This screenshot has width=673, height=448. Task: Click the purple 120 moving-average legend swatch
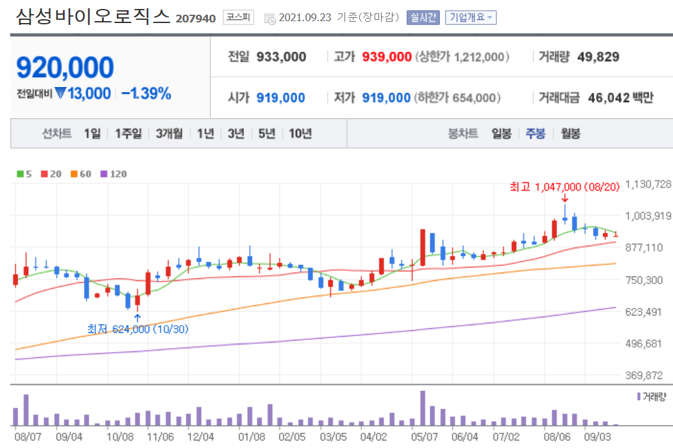click(x=104, y=174)
